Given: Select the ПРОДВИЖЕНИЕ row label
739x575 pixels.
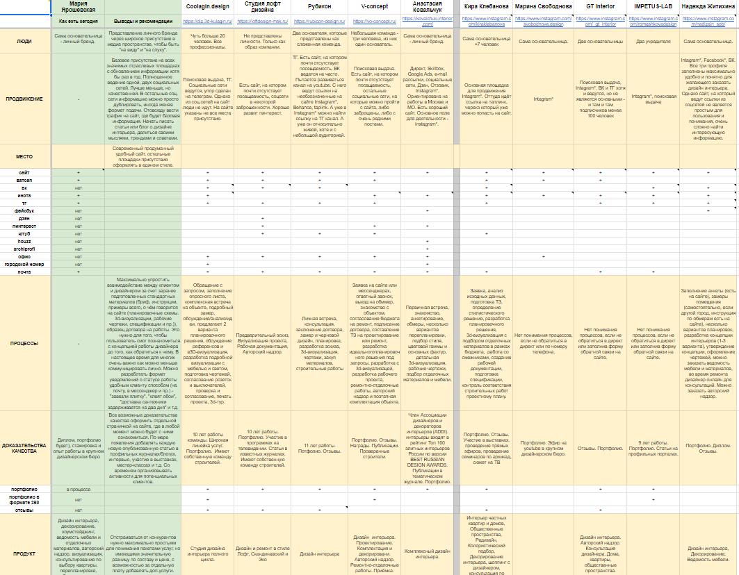Looking at the screenshot, I should pyautogui.click(x=24, y=99).
